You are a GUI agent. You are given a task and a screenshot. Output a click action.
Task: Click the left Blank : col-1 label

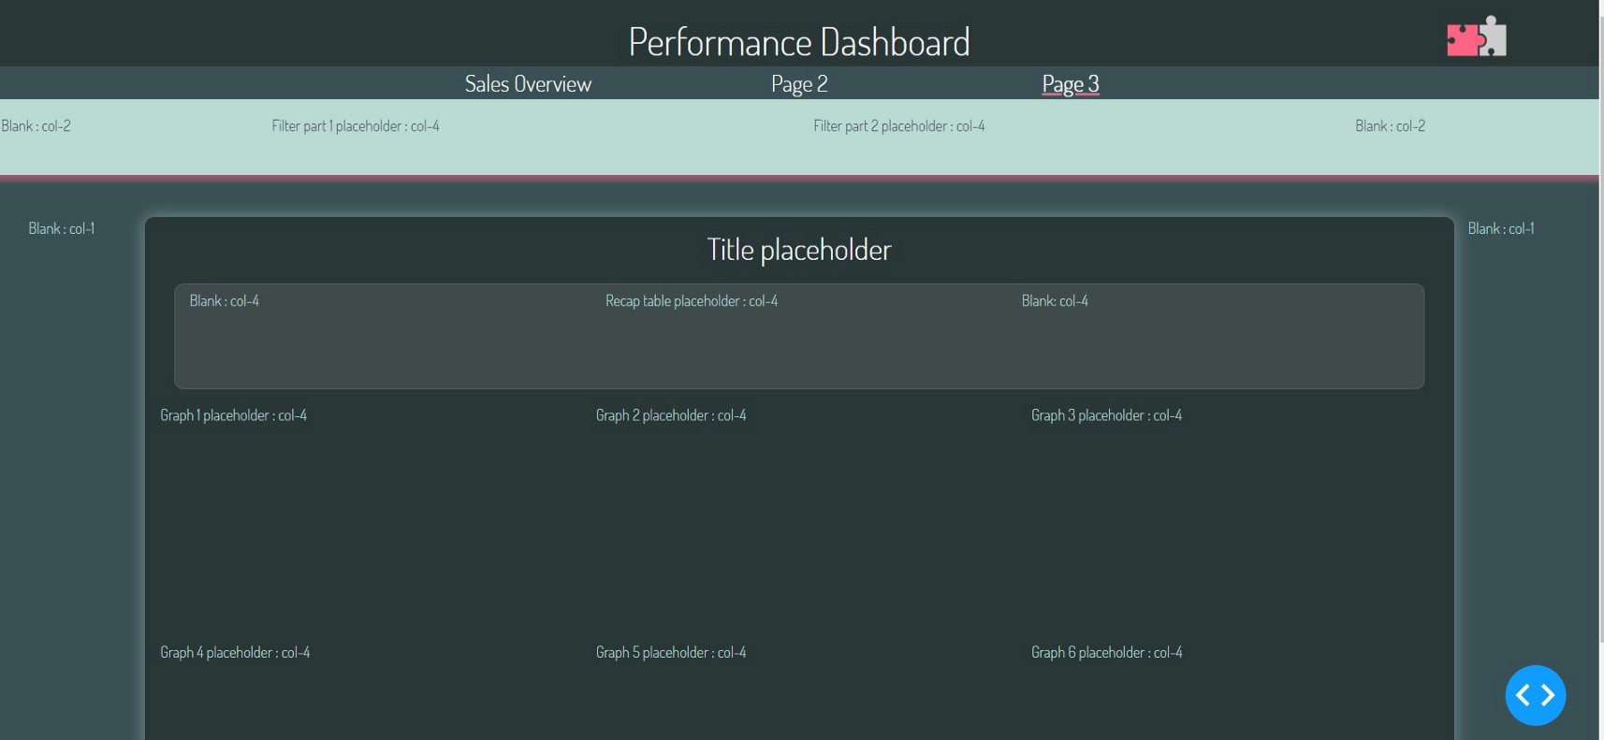tap(62, 229)
